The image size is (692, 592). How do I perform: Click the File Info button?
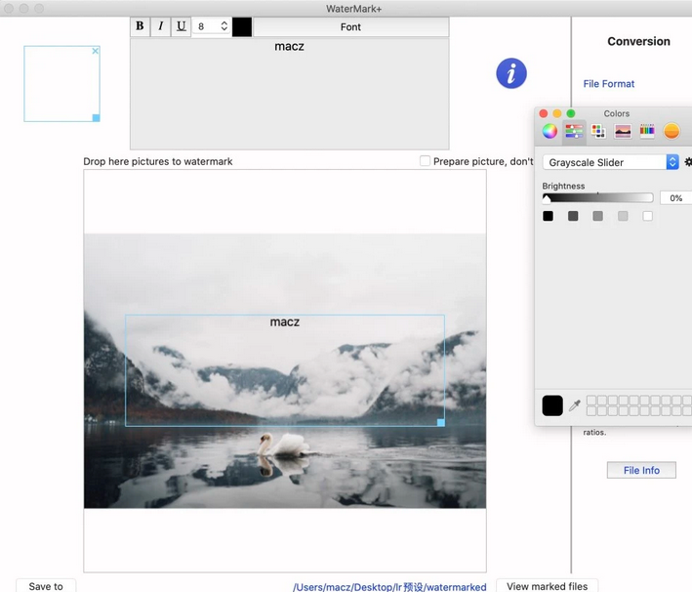641,470
